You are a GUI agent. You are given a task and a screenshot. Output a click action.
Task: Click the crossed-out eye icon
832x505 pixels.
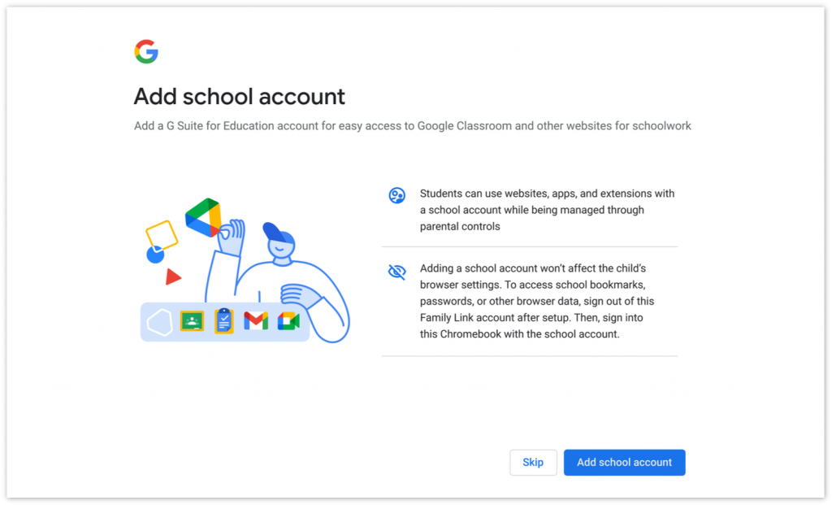[x=396, y=272]
